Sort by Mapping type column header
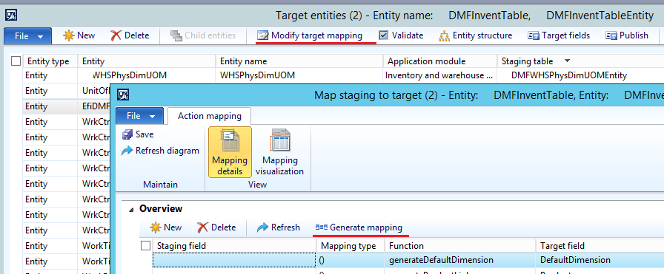This screenshot has width=664, height=274. pos(351,246)
